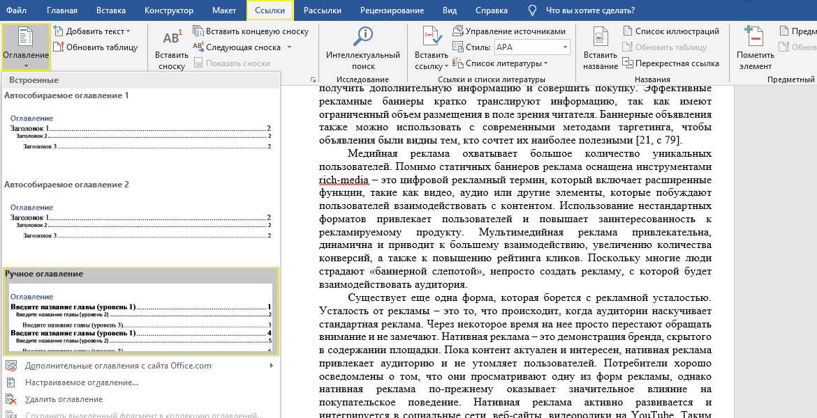
Task: Select the Ручное оглавление thumbnail
Action: tap(140, 317)
